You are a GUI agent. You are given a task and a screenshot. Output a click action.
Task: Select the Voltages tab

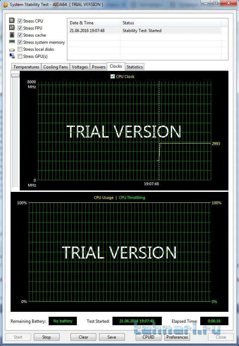click(x=80, y=67)
